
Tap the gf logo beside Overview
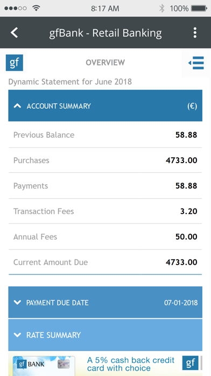point(15,63)
